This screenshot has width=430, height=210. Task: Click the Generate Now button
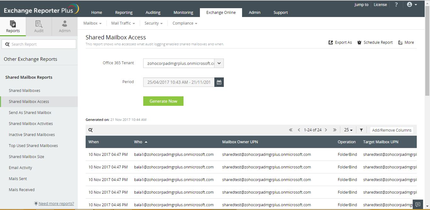click(x=163, y=101)
